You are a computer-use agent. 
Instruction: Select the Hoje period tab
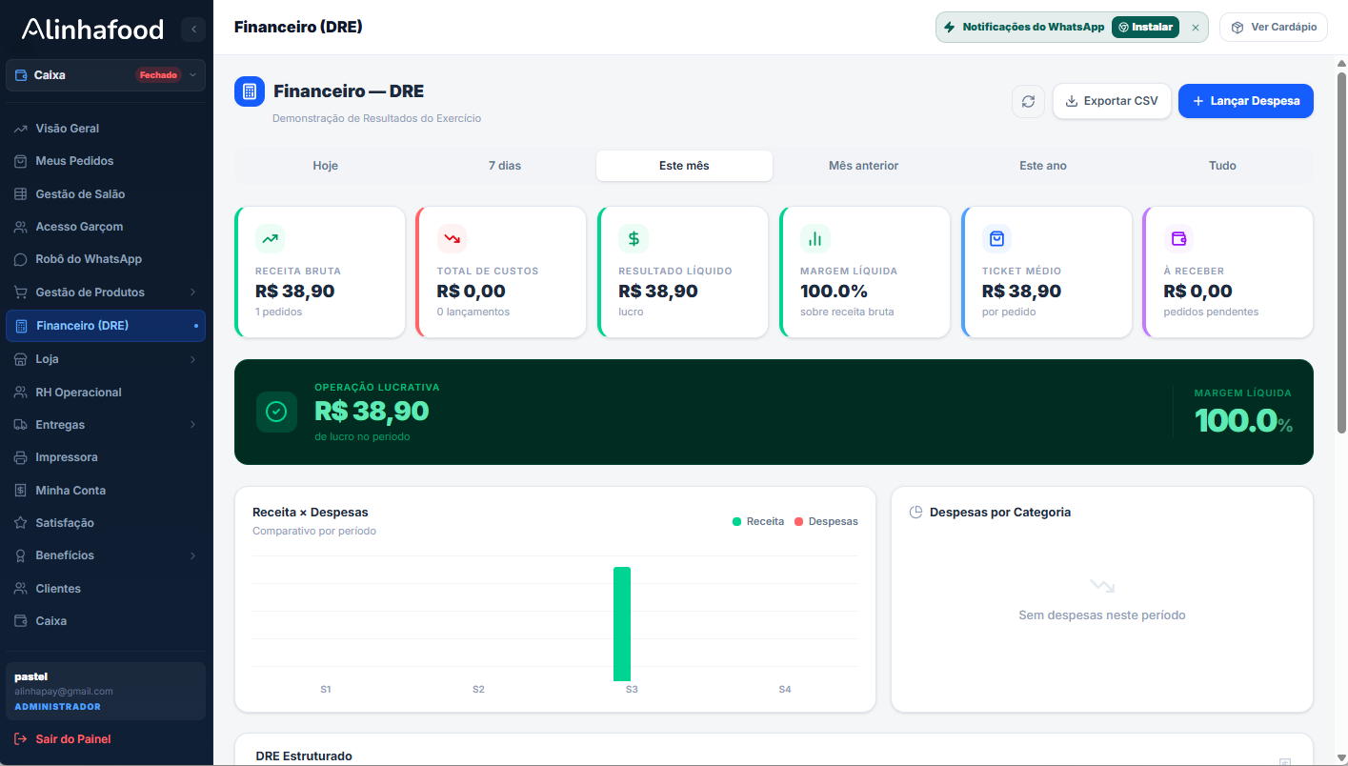coord(325,165)
